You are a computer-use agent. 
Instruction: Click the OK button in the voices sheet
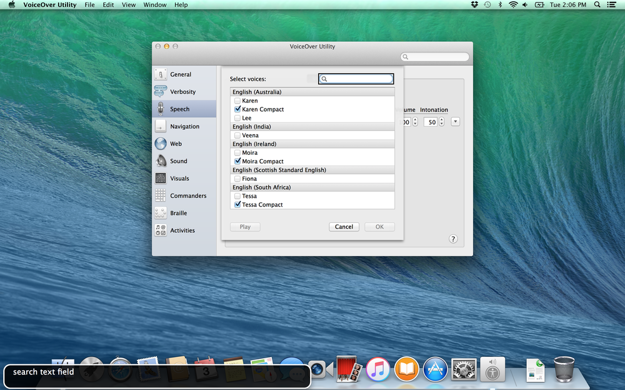[x=379, y=227]
